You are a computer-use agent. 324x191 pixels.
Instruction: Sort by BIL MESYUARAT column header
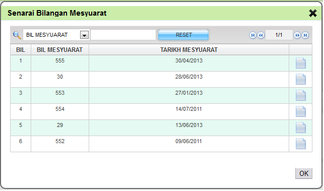(60, 50)
